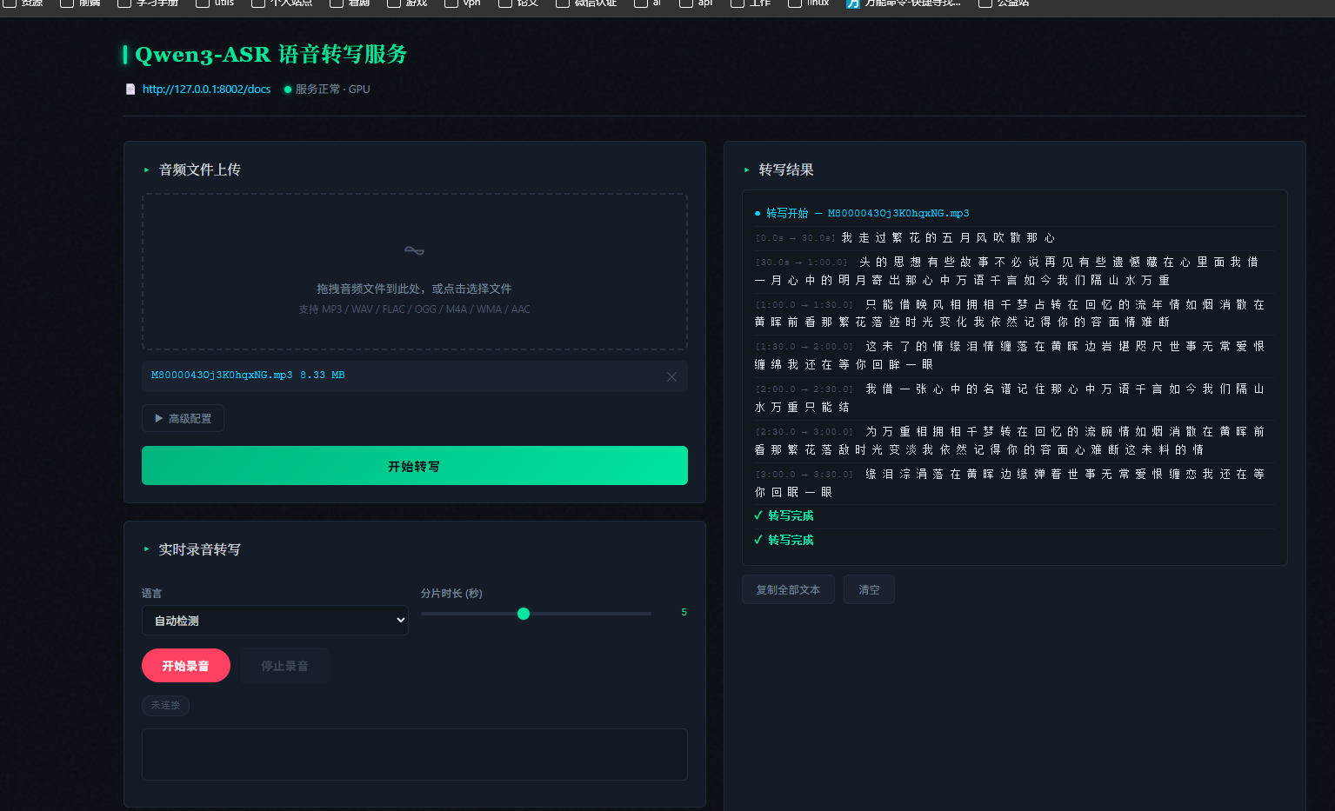The height and width of the screenshot is (811, 1335).
Task: Copy all text with the 复制全部文本 button
Action: tap(788, 589)
